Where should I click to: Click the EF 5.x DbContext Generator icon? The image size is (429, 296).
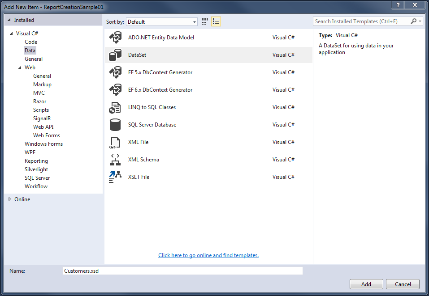[115, 72]
